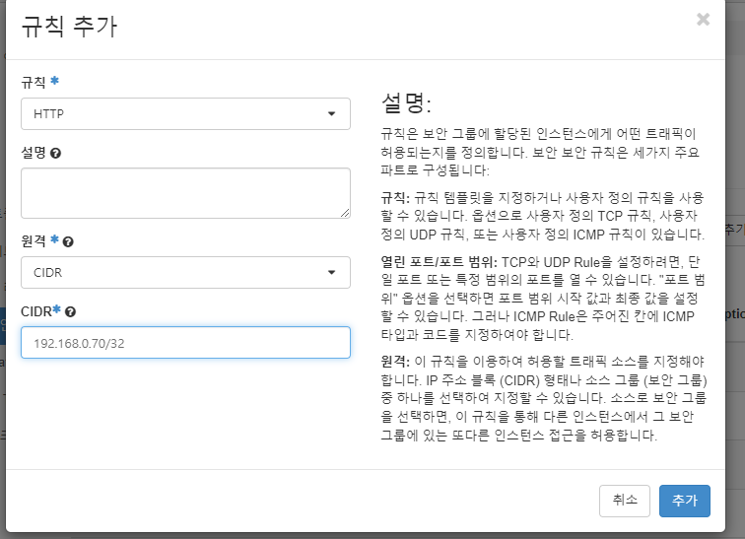Click the 설명: heading in right panel
The height and width of the screenshot is (539, 745).
(x=407, y=102)
